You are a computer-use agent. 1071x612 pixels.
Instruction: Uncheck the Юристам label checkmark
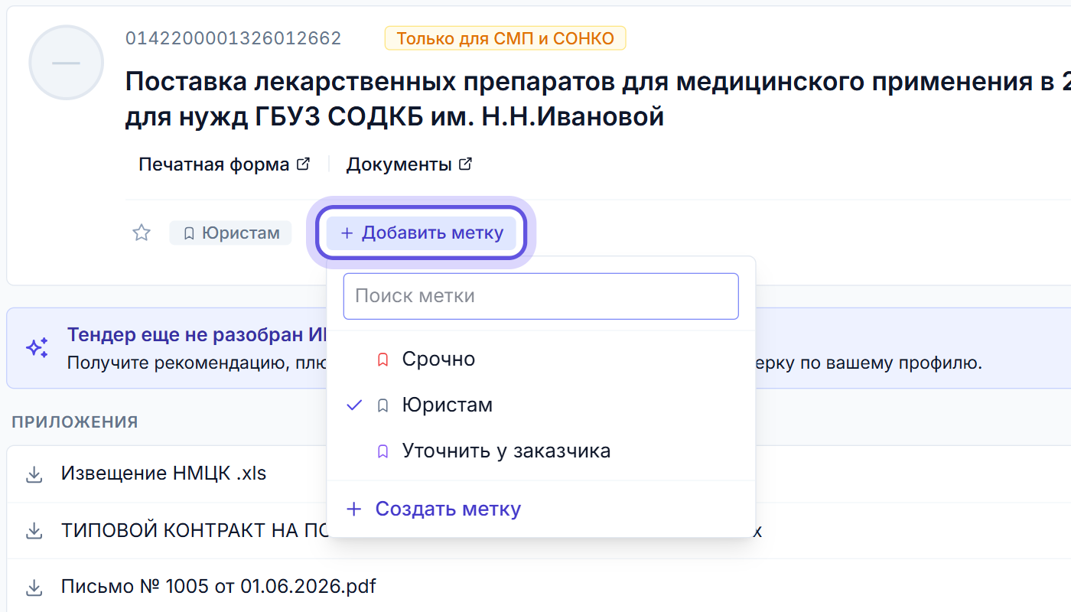click(x=353, y=405)
